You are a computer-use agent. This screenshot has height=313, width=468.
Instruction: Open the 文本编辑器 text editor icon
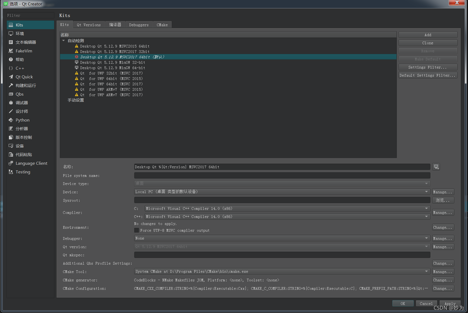[11, 42]
